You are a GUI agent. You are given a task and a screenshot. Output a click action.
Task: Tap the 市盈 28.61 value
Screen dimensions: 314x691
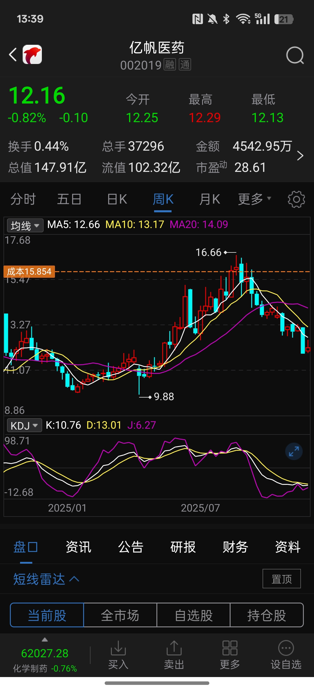coord(250,168)
